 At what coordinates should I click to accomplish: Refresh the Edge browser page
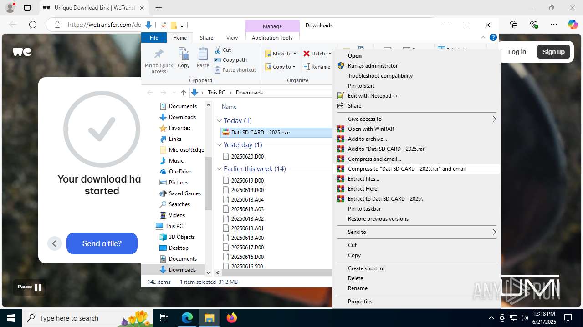(x=32, y=25)
